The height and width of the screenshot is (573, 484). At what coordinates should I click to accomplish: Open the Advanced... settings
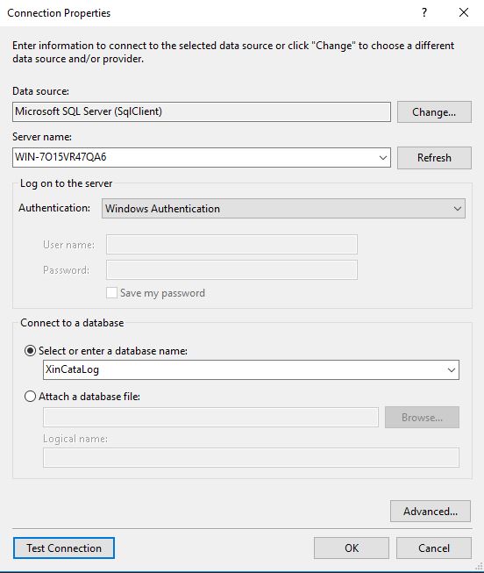pos(431,512)
